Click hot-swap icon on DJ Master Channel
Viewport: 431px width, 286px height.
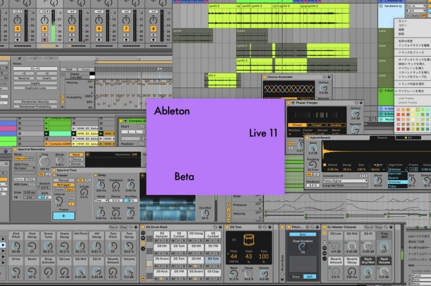point(387,228)
